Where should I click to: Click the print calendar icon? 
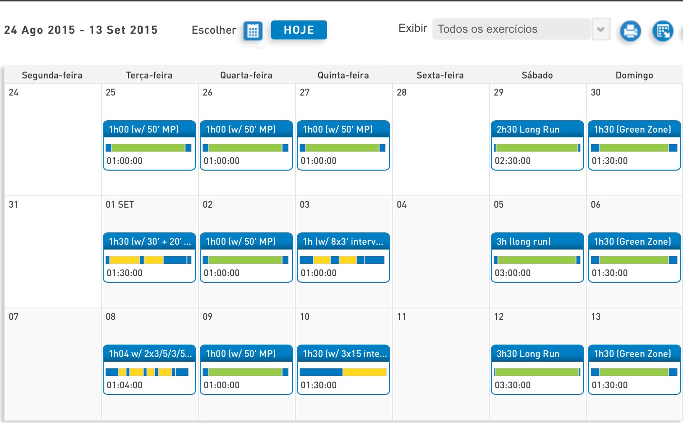[630, 31]
